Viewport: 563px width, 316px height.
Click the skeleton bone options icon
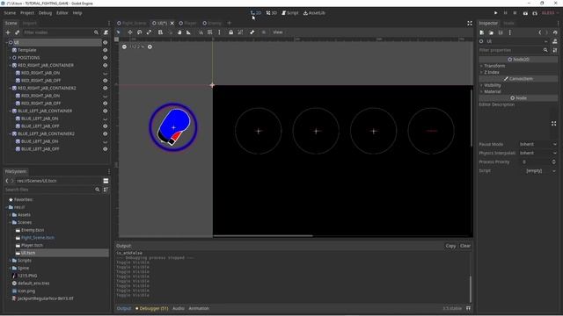click(x=252, y=32)
